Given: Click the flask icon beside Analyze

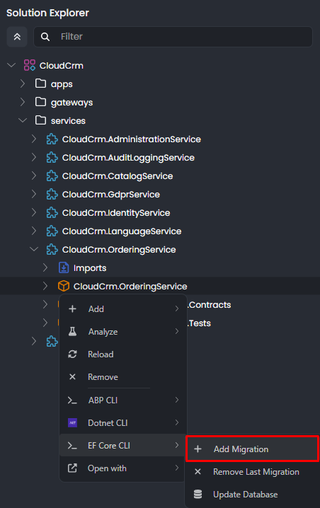Looking at the screenshot, I should (73, 331).
